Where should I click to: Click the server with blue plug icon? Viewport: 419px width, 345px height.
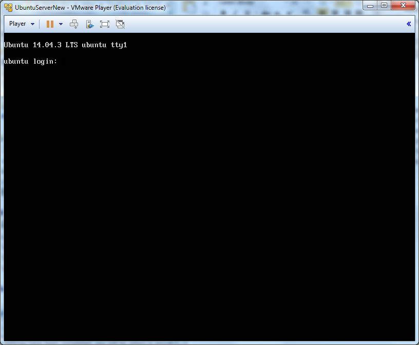click(x=89, y=24)
